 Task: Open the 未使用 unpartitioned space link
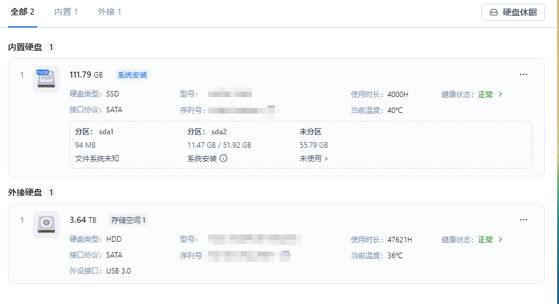point(314,159)
